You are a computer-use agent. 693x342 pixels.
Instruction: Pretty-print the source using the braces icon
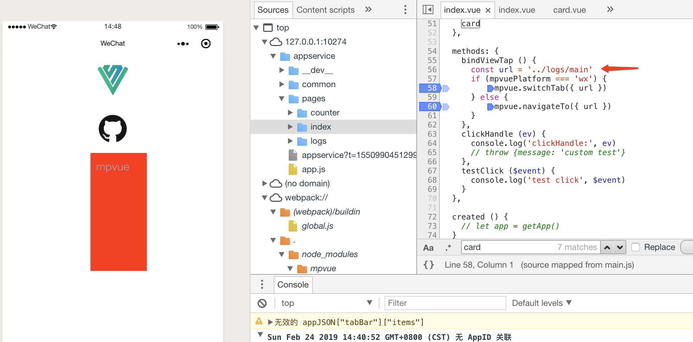point(428,264)
